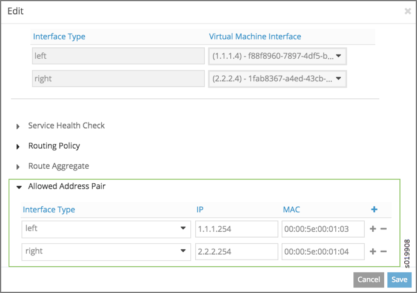Click the MAC field 00:00:5e:00:01:03
Screen dimensions: 417x293
coord(322,229)
